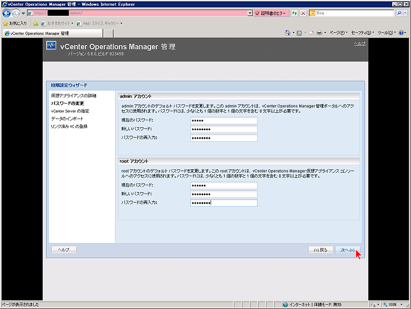
Task: Select wizard step 仮想アプライアンスの詳細
Action: [74, 96]
